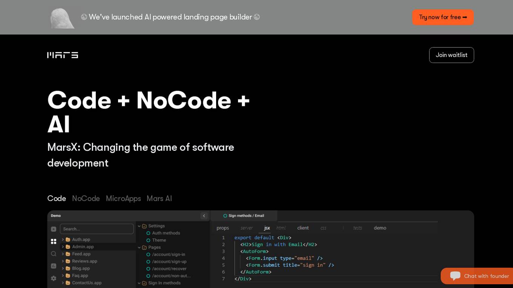Open the client editor tab
Screen dimensions: 513x288
[x=303, y=228]
